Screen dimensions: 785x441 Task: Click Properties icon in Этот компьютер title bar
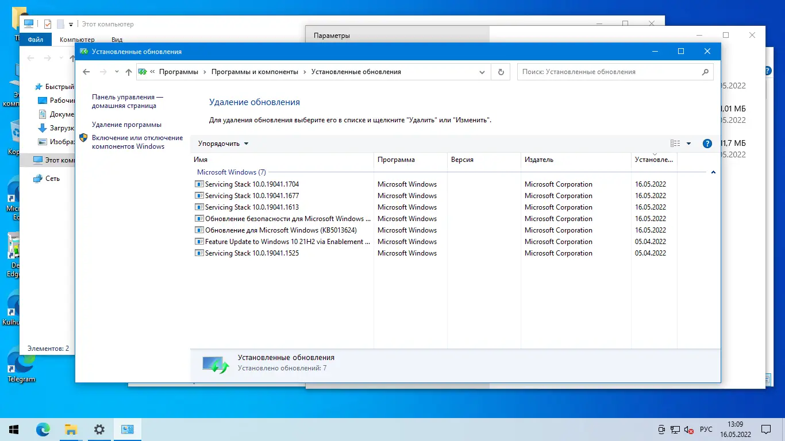click(x=48, y=24)
